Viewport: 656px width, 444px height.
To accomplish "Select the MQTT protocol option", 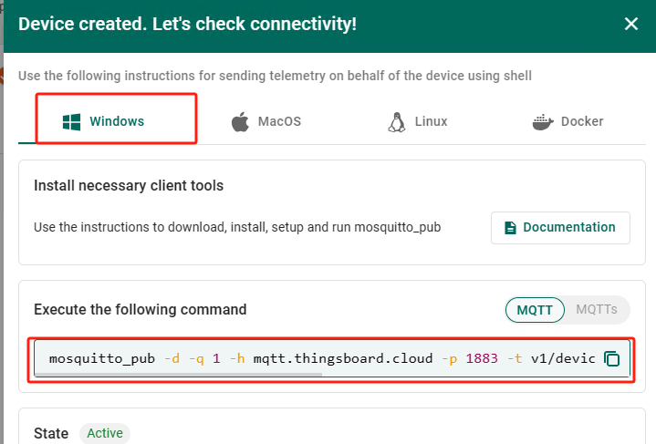I will (x=535, y=309).
